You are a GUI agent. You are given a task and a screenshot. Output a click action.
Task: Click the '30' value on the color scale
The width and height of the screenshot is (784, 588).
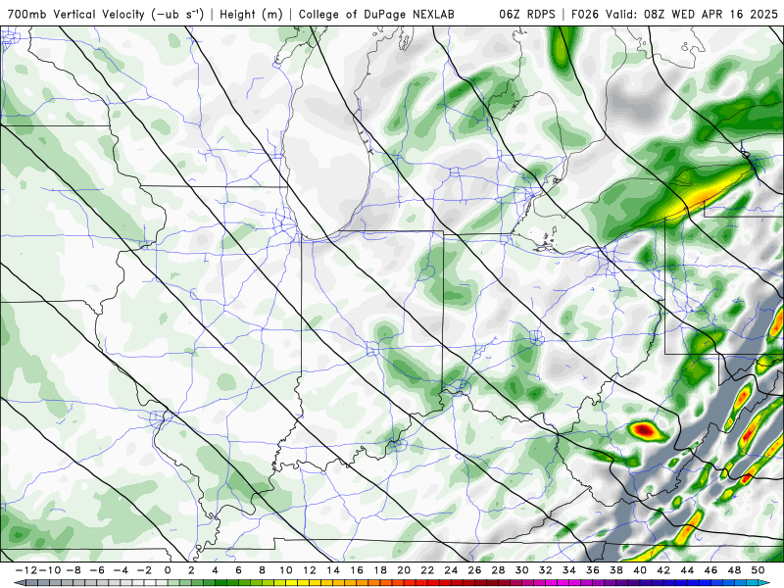click(522, 570)
